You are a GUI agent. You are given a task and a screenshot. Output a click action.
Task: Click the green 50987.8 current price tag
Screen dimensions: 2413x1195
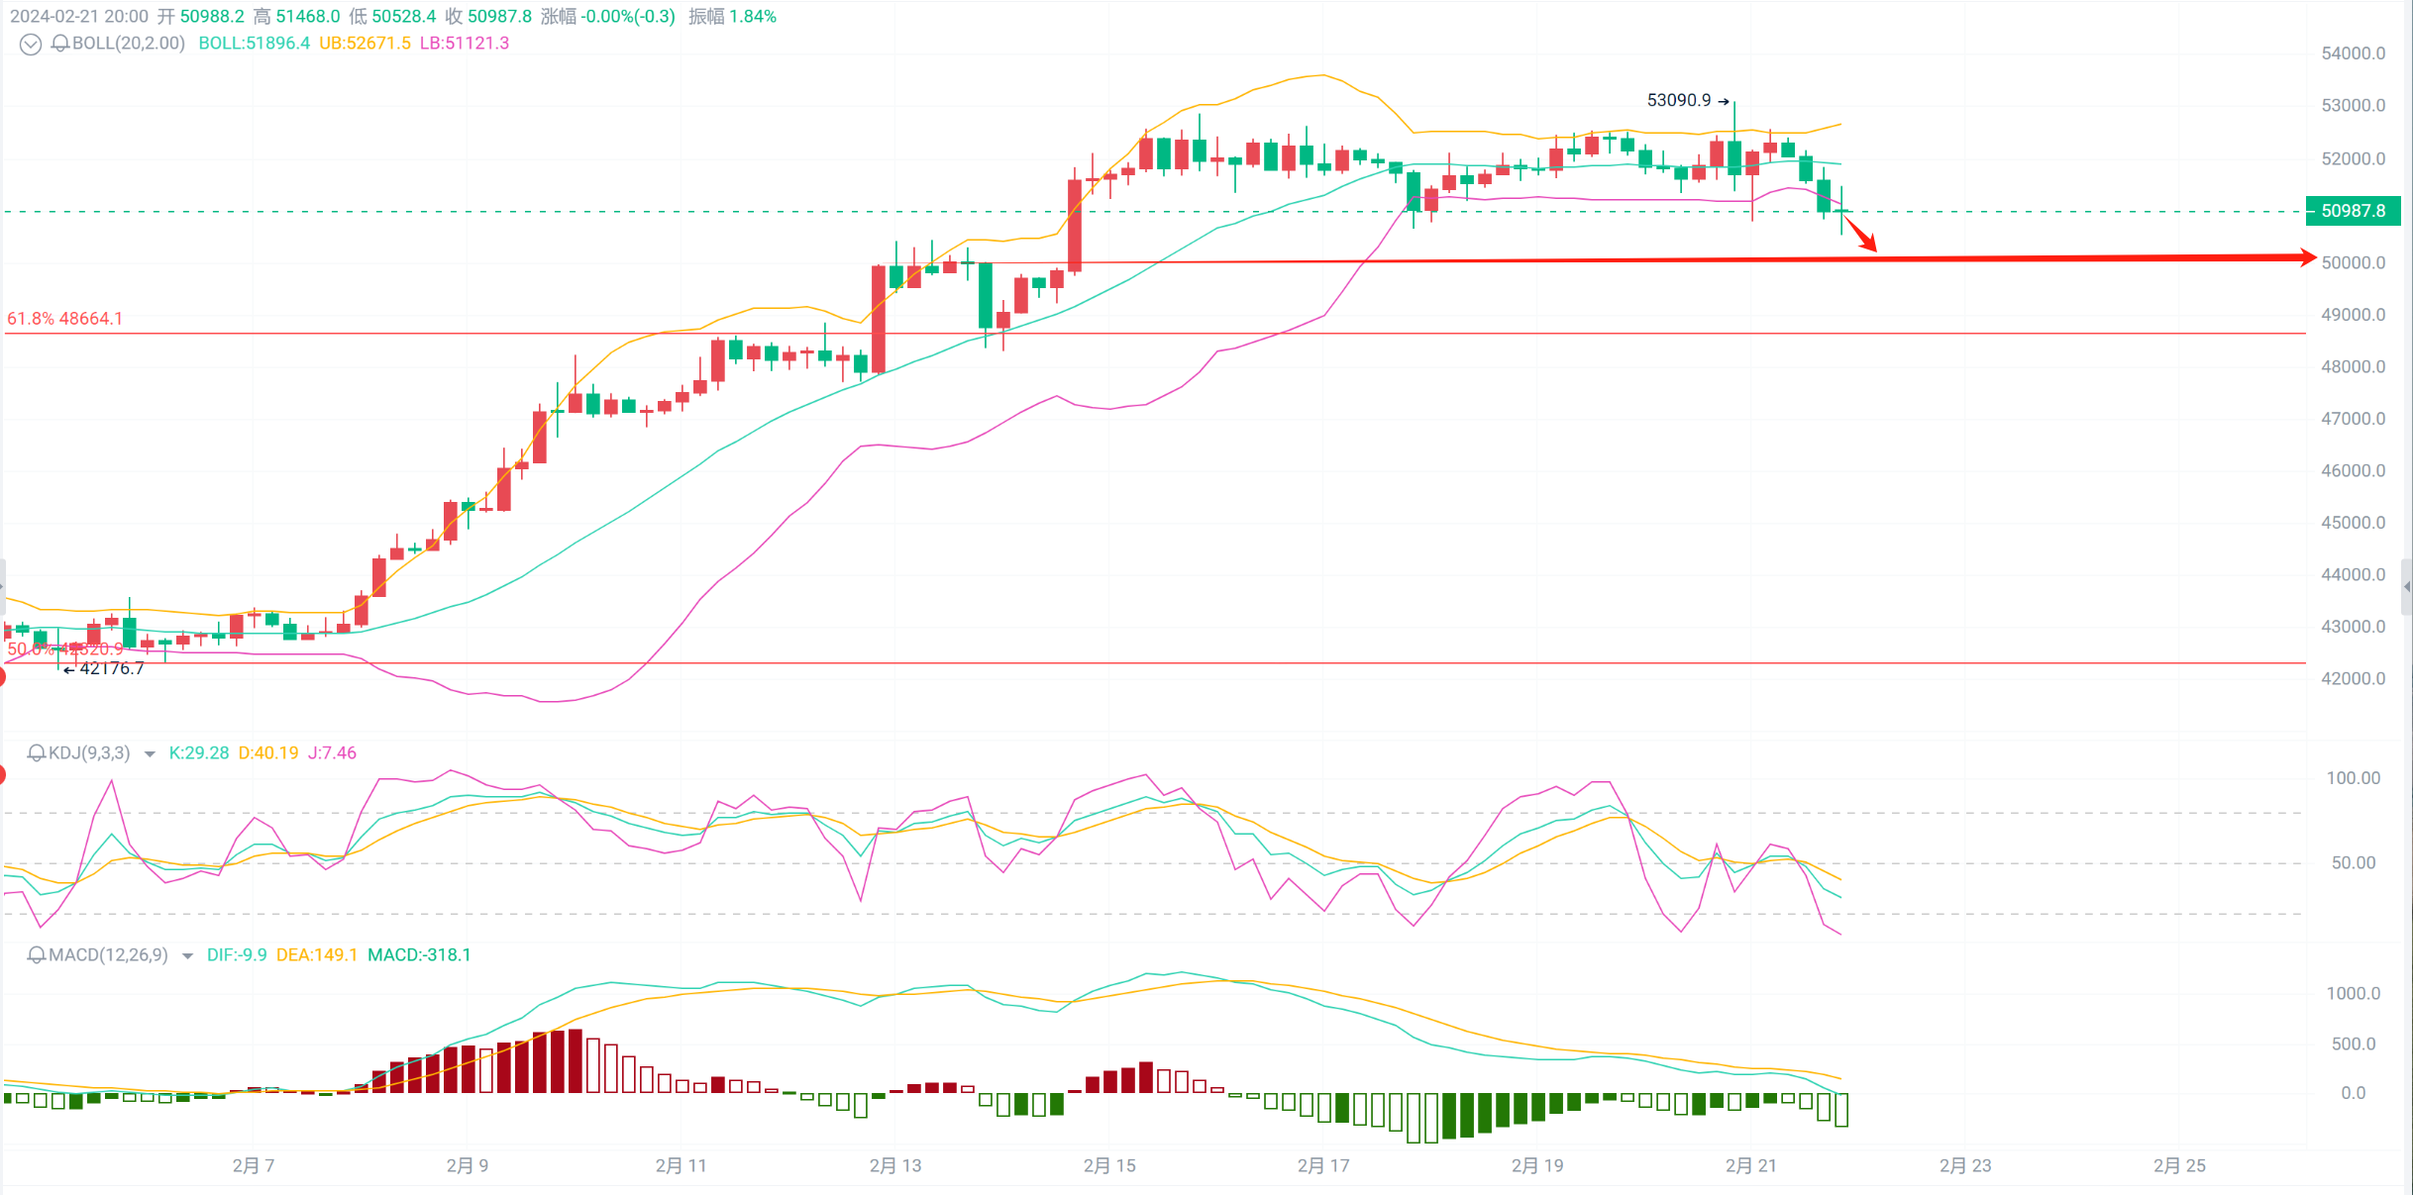(2353, 211)
